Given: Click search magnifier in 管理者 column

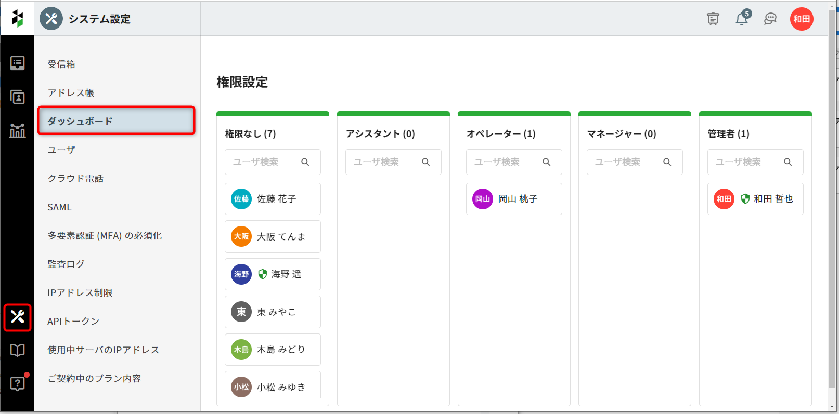Looking at the screenshot, I should (x=788, y=162).
